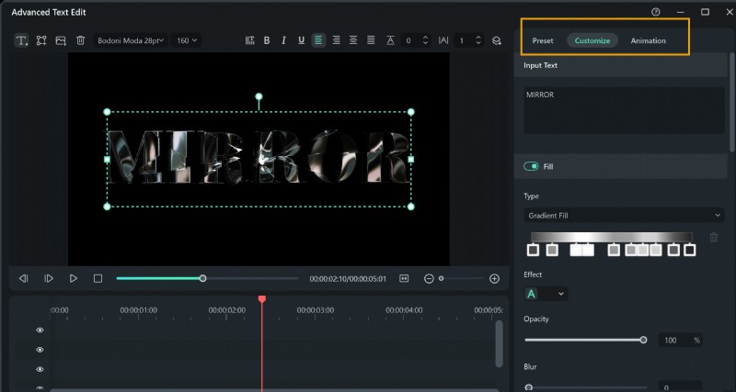Viewport: 736px width, 392px height.
Task: Click the toolbar trash delete icon
Action: tap(81, 40)
